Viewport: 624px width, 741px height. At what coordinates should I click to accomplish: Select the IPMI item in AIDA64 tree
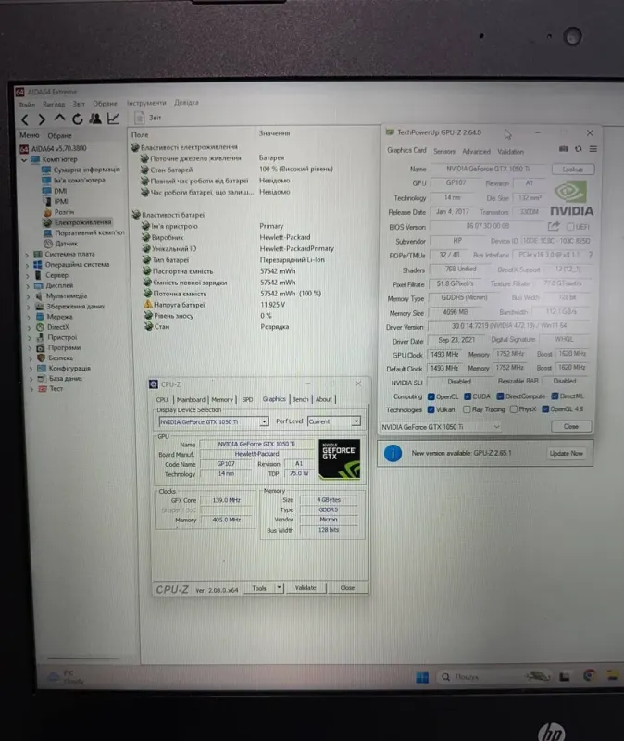[x=61, y=201]
